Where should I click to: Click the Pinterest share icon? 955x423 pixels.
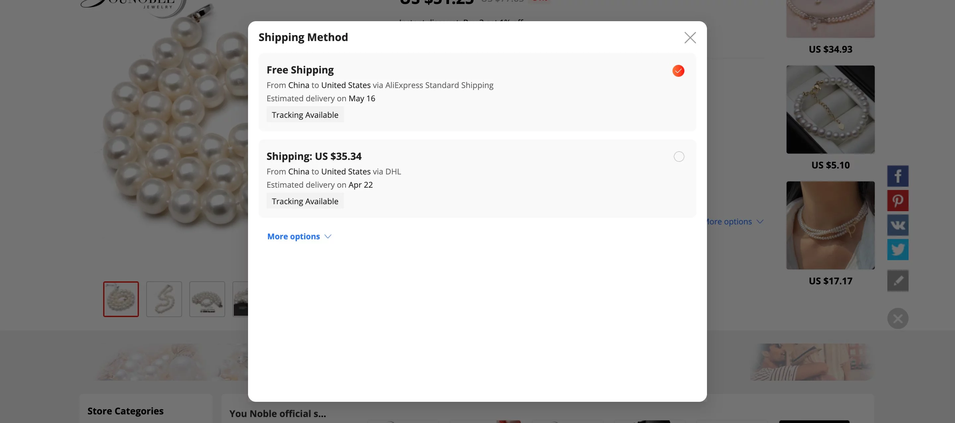tap(898, 201)
